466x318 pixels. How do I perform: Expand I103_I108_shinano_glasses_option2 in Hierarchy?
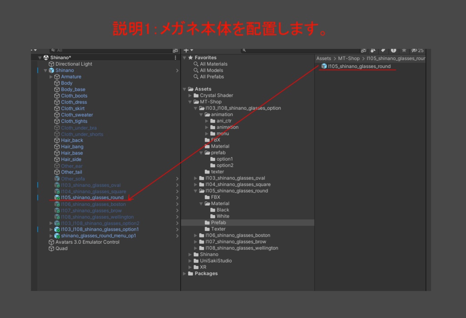point(51,223)
